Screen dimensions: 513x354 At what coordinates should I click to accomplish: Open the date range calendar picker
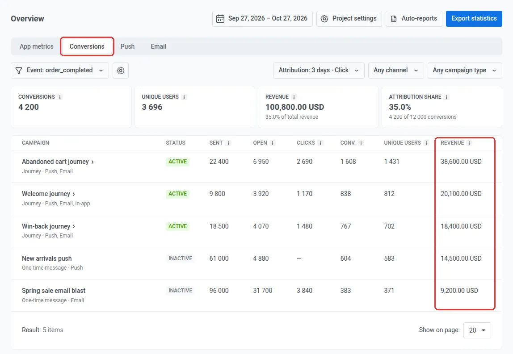coord(220,19)
